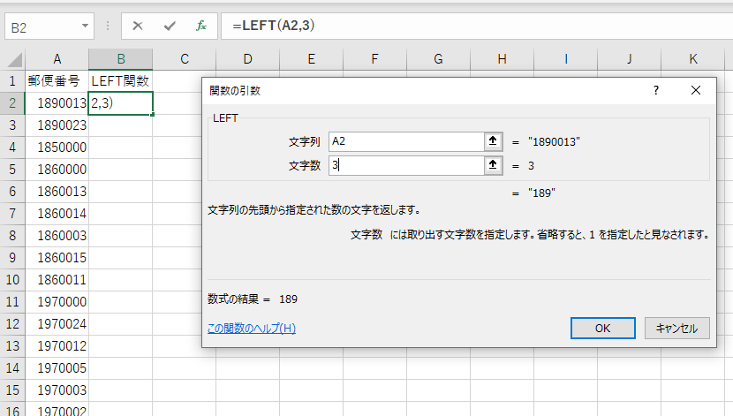733x416 pixels.
Task: Click cell with value 1970005
Action: pyautogui.click(x=57, y=367)
